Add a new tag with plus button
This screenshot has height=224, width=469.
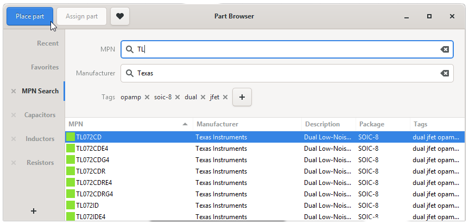pos(242,97)
